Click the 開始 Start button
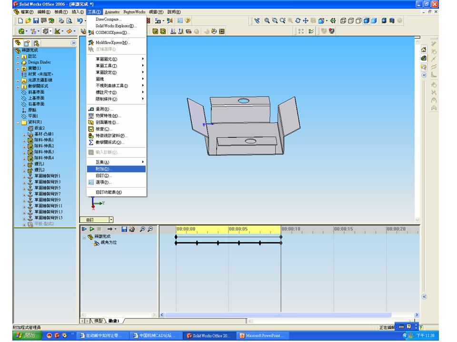The height and width of the screenshot is (342, 457). click(x=28, y=336)
